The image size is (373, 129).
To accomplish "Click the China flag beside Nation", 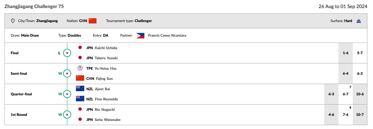I will click(93, 21).
